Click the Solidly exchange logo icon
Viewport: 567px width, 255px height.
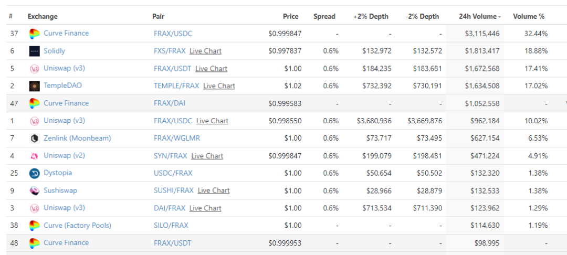(x=34, y=51)
